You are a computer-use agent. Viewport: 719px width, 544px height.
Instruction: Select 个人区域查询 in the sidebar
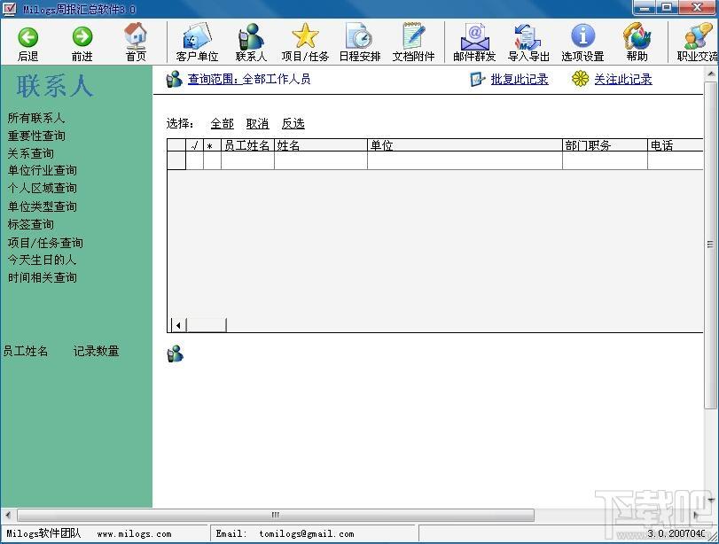click(x=43, y=188)
